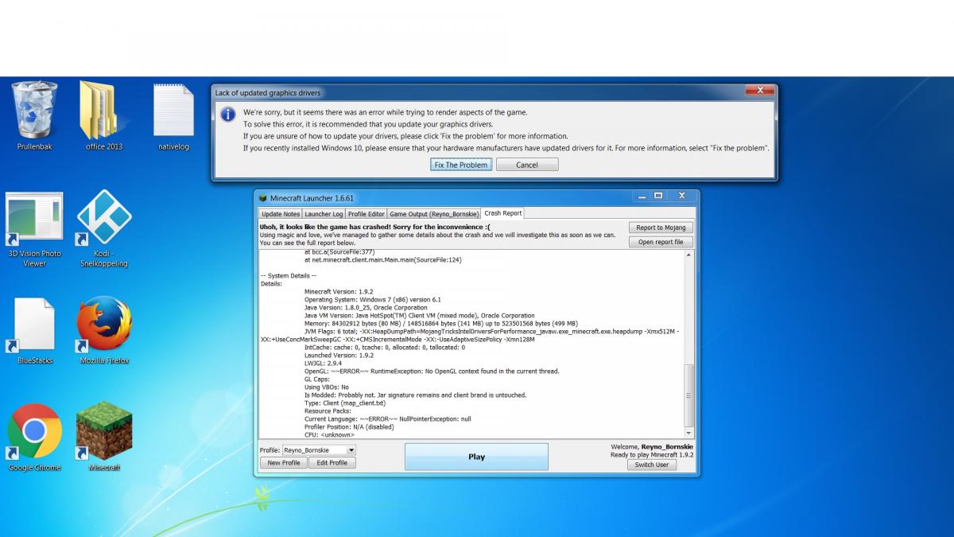The image size is (954, 537).
Task: Select the Minecraft grass block desktop icon
Action: (x=104, y=430)
